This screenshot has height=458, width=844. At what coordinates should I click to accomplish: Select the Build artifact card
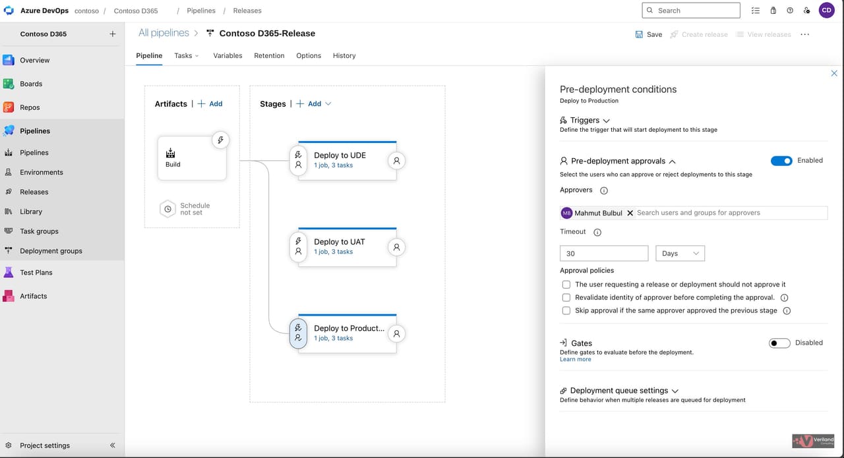pos(192,158)
